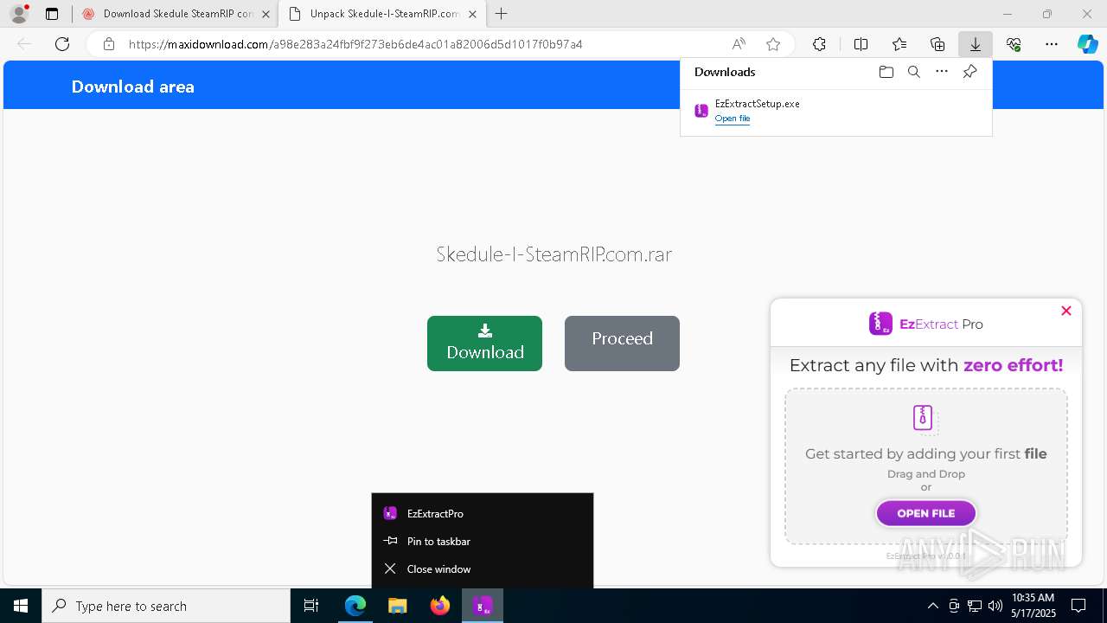
Task: Click the green Download button
Action: 484,344
